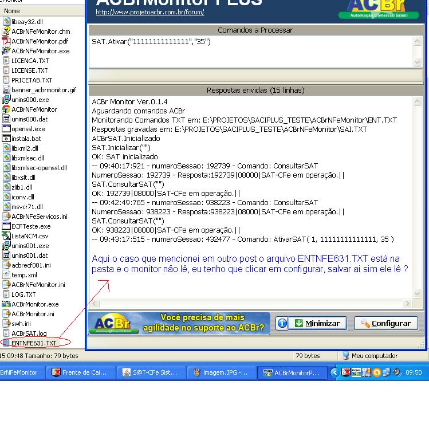Select the msvcr71.dll file

[27, 207]
